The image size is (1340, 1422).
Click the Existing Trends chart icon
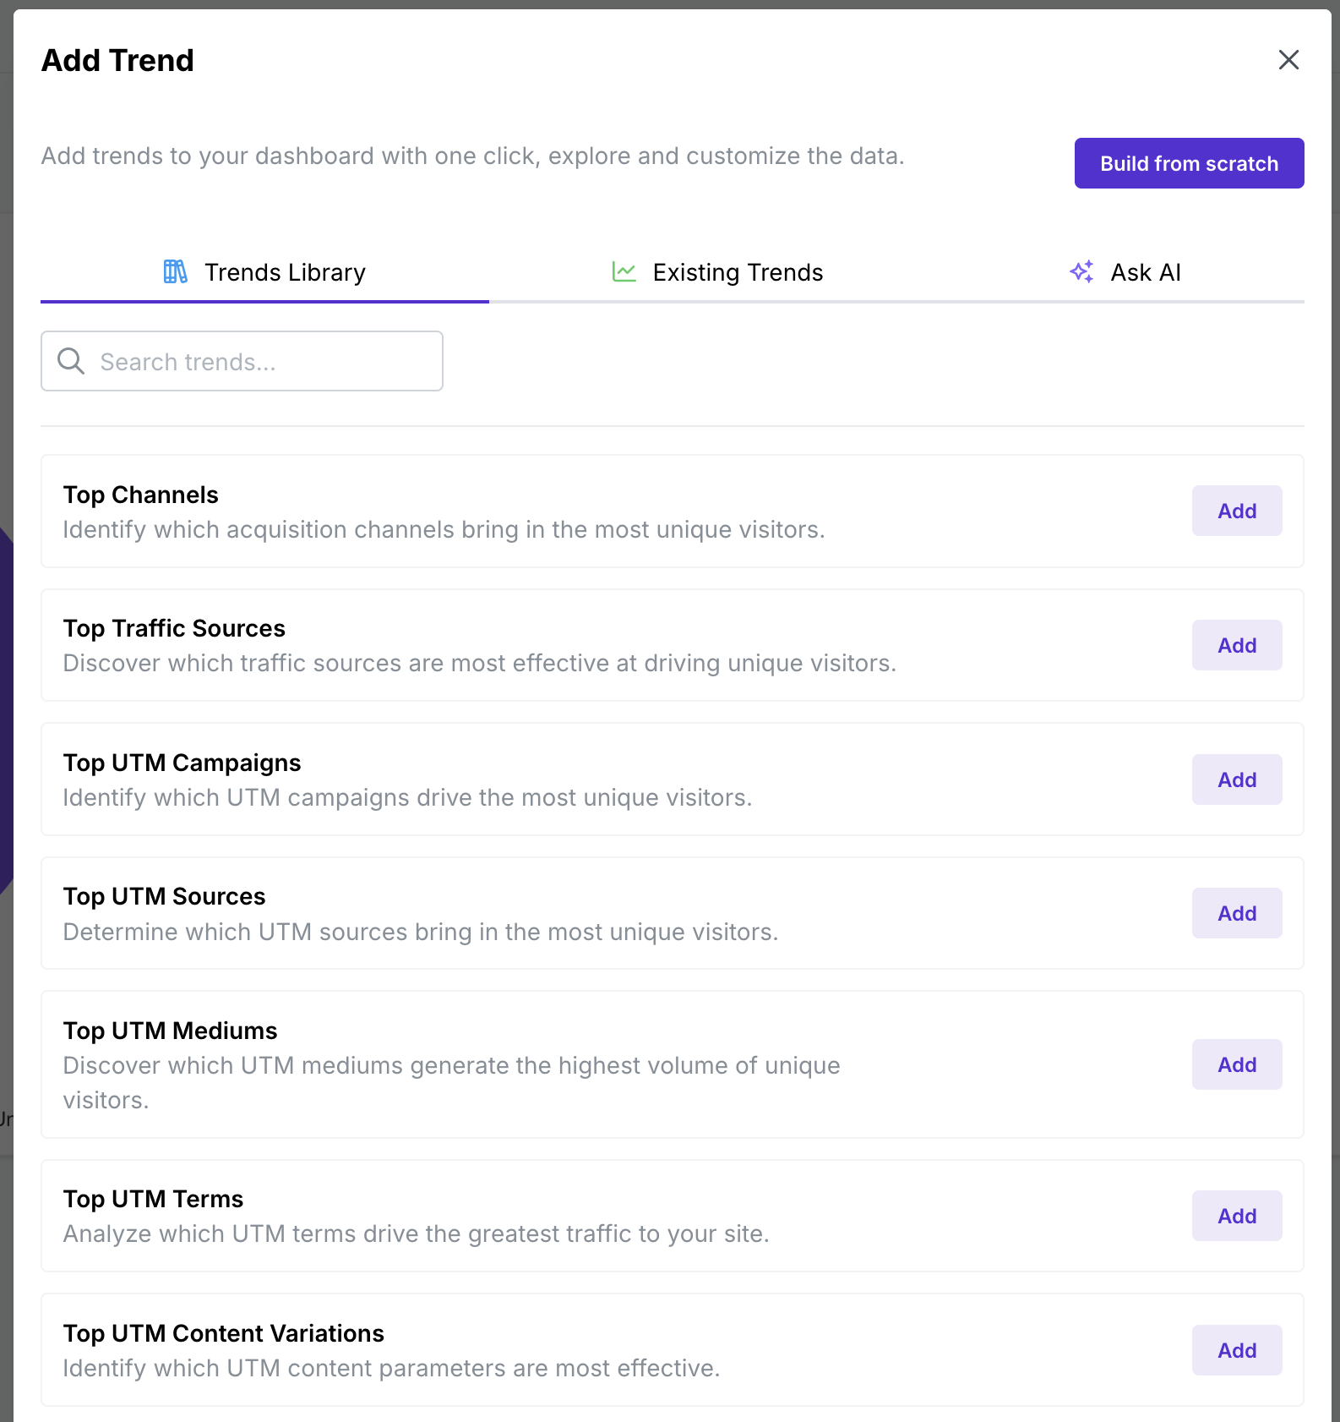tap(624, 272)
